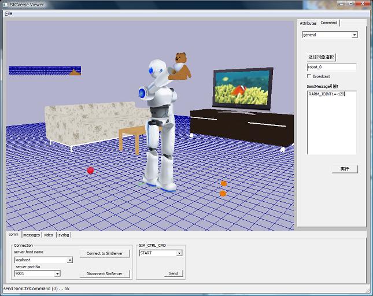Click inside the SendMessage text area
The width and height of the screenshot is (373, 296).
click(x=331, y=123)
